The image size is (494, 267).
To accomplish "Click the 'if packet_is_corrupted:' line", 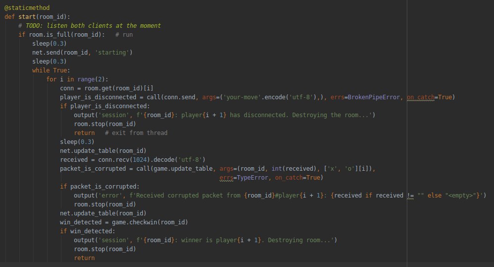I will pos(100,187).
